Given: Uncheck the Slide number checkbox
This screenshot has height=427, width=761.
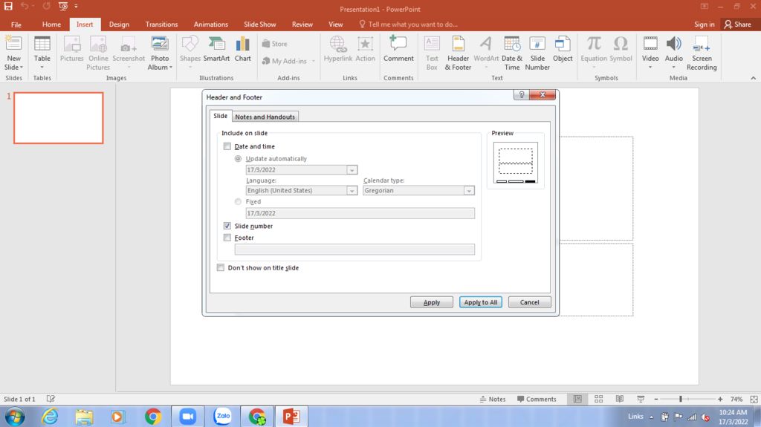Looking at the screenshot, I should point(227,226).
